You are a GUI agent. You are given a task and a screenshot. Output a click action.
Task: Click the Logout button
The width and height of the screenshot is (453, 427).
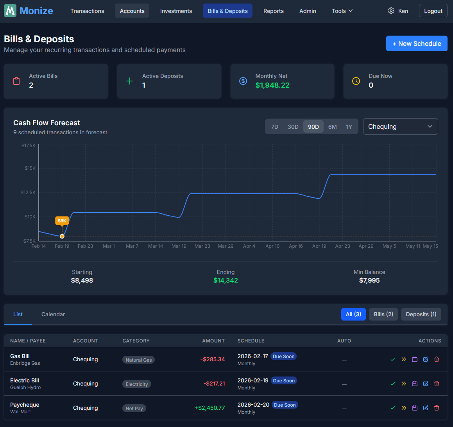point(433,11)
